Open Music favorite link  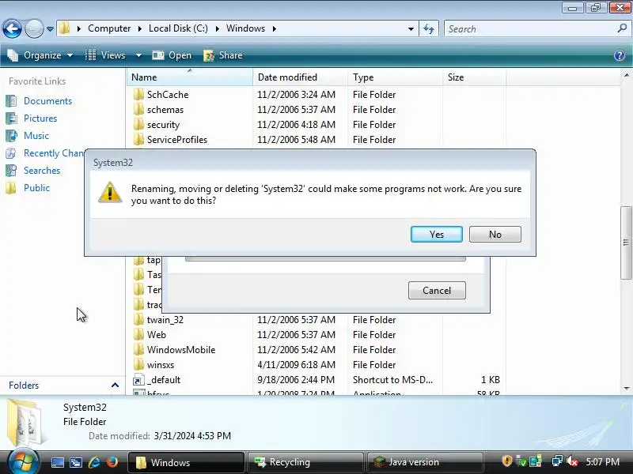pyautogui.click(x=36, y=135)
